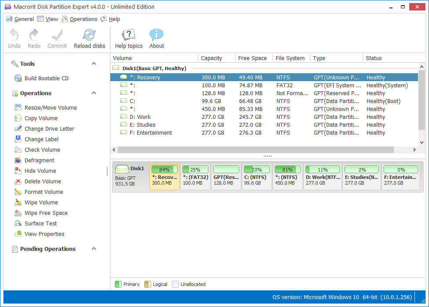Select the F: Entertainment partition block
The width and height of the screenshot is (429, 307).
401,177
